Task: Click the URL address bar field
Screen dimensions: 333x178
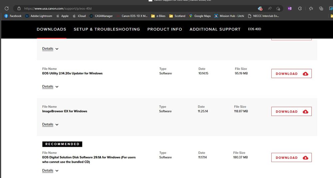Action: (133, 8)
